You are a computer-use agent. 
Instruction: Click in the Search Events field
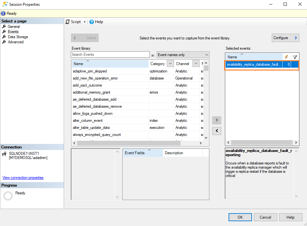[x=110, y=54]
